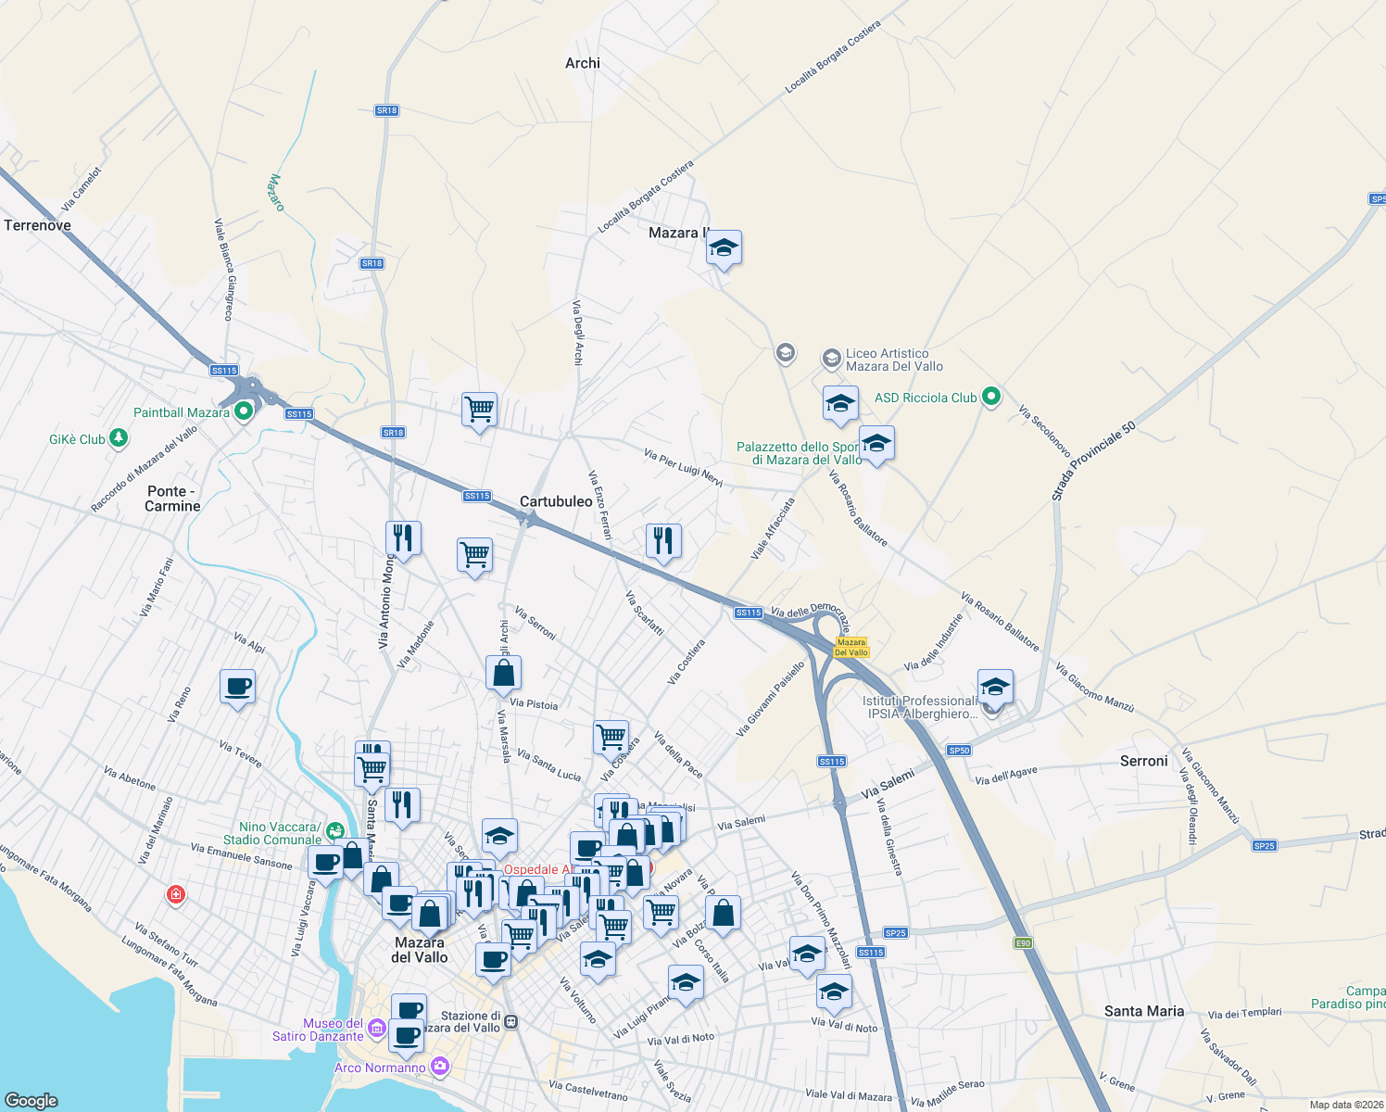Open the grey school pin on road to Mazara II

point(785,353)
